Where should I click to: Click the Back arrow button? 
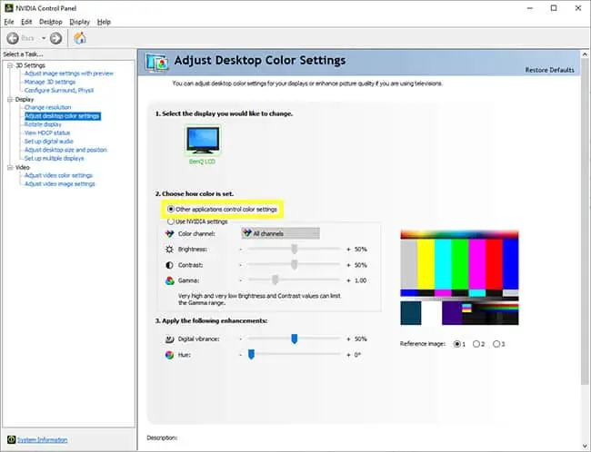pyautogui.click(x=15, y=38)
